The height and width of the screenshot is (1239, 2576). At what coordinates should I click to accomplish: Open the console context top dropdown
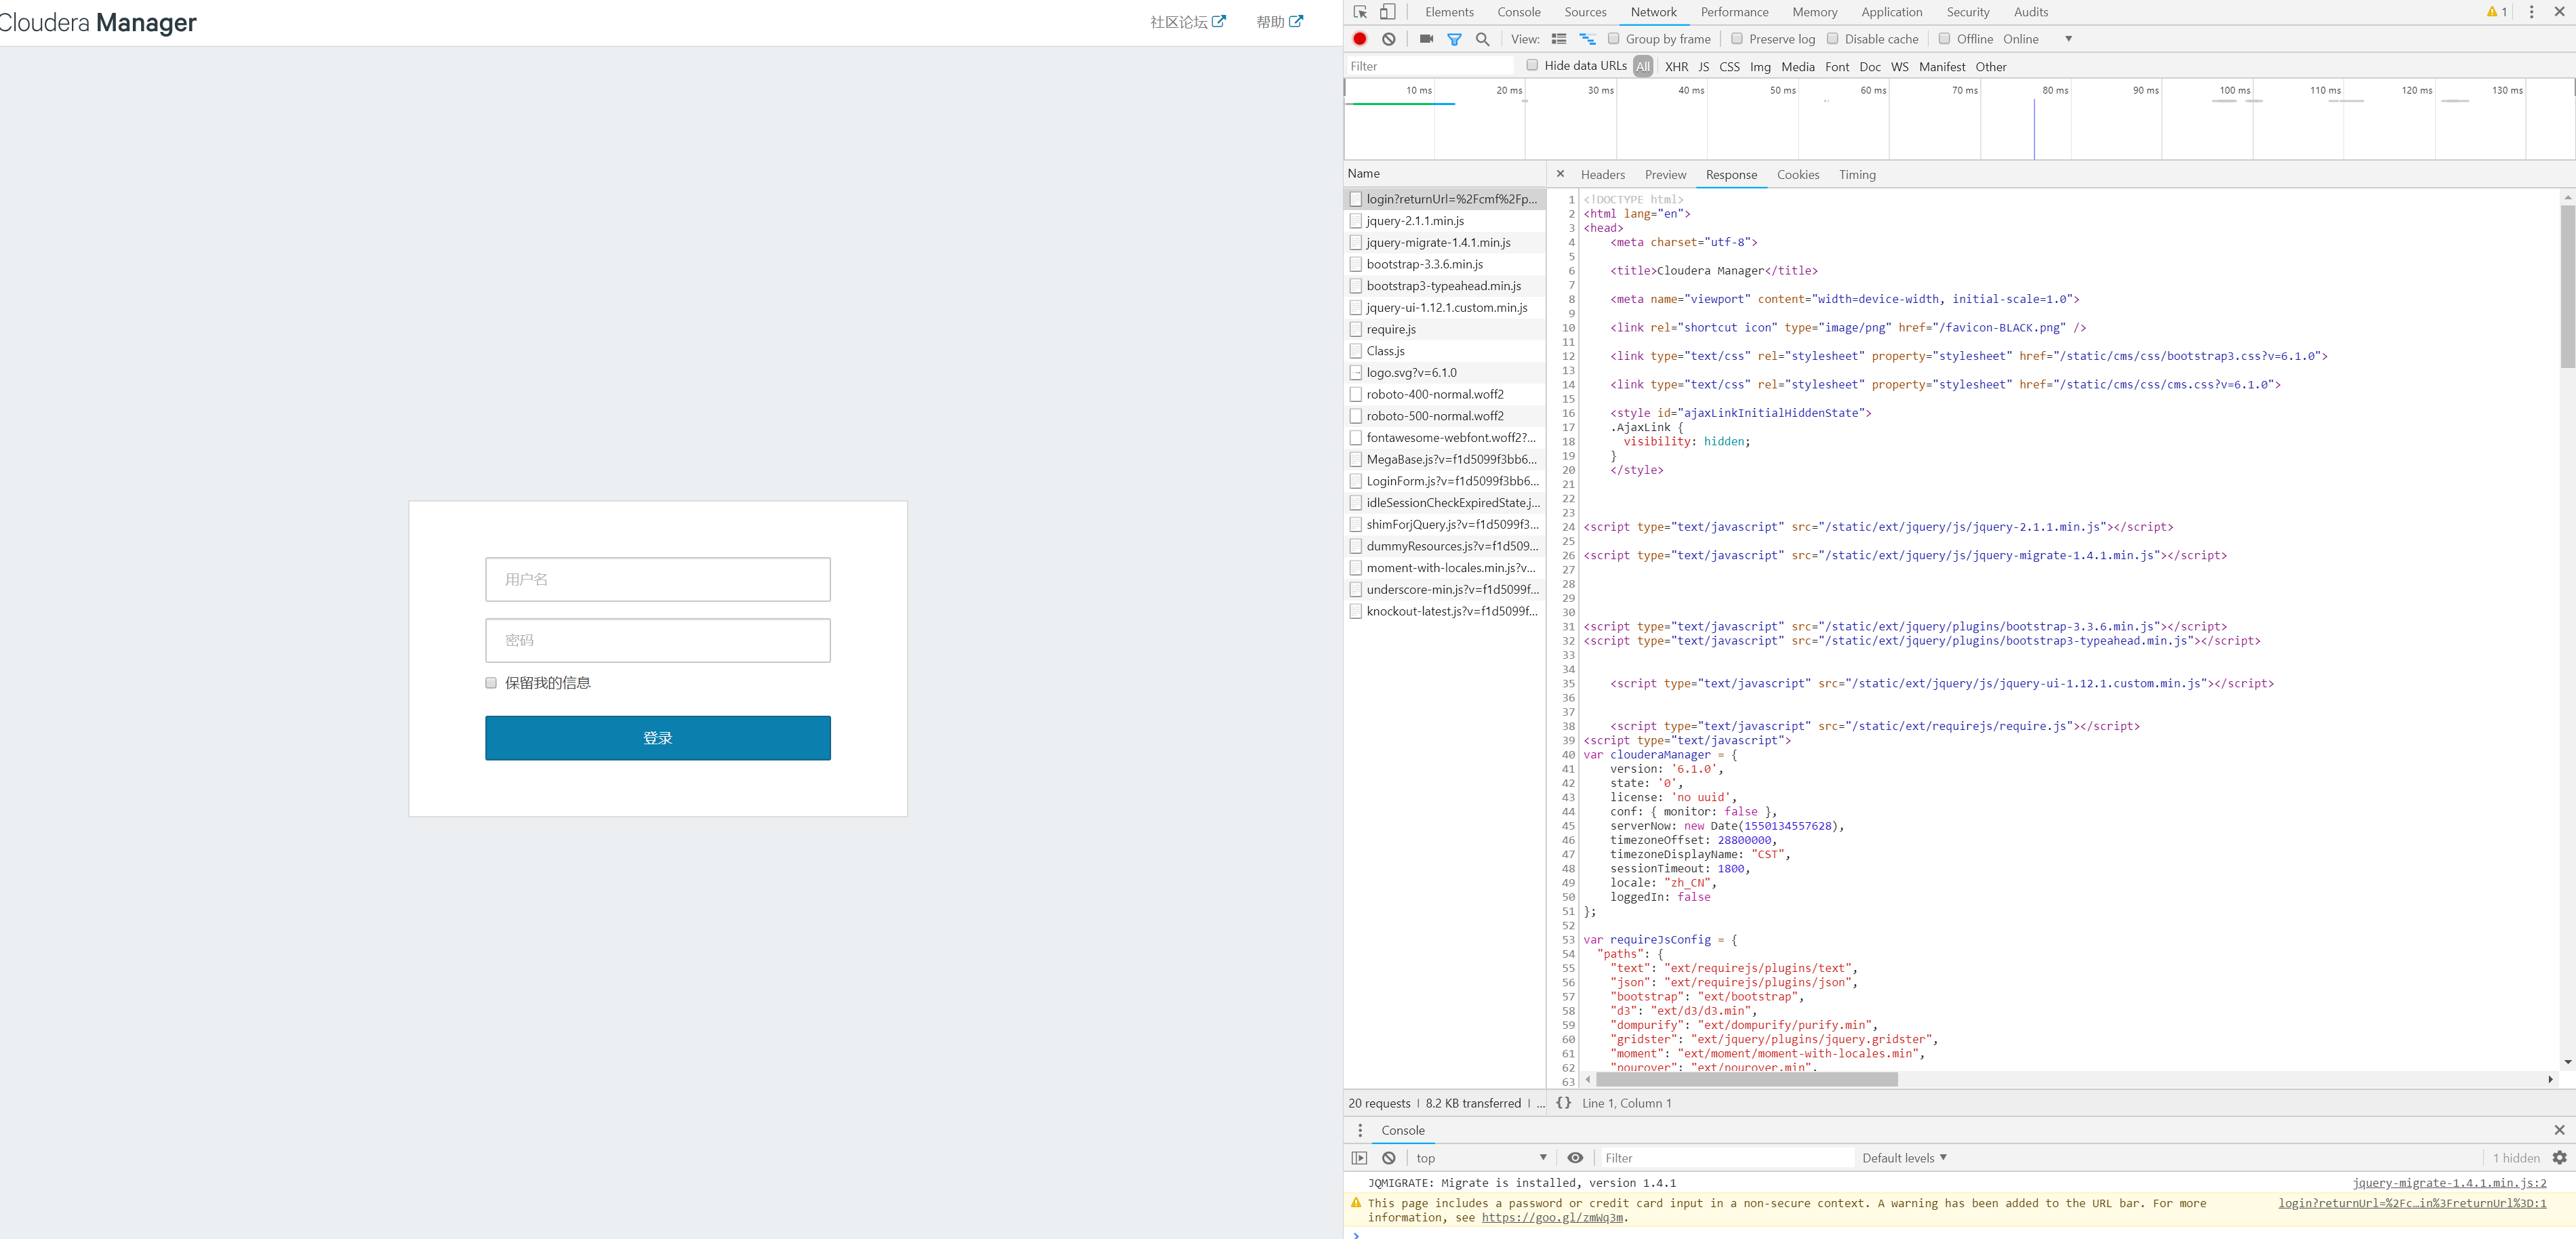1482,1158
